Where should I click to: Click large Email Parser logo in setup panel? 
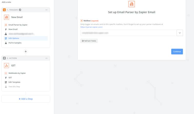pos(131,4)
